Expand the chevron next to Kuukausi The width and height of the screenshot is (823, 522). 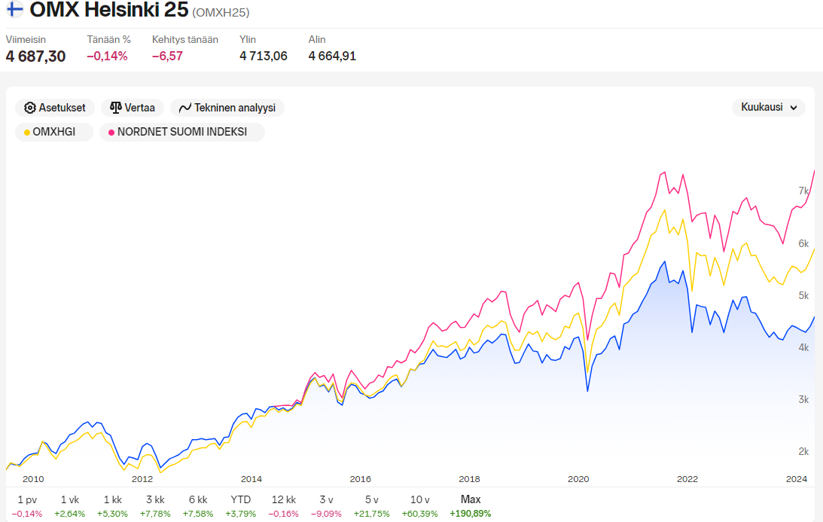click(794, 108)
